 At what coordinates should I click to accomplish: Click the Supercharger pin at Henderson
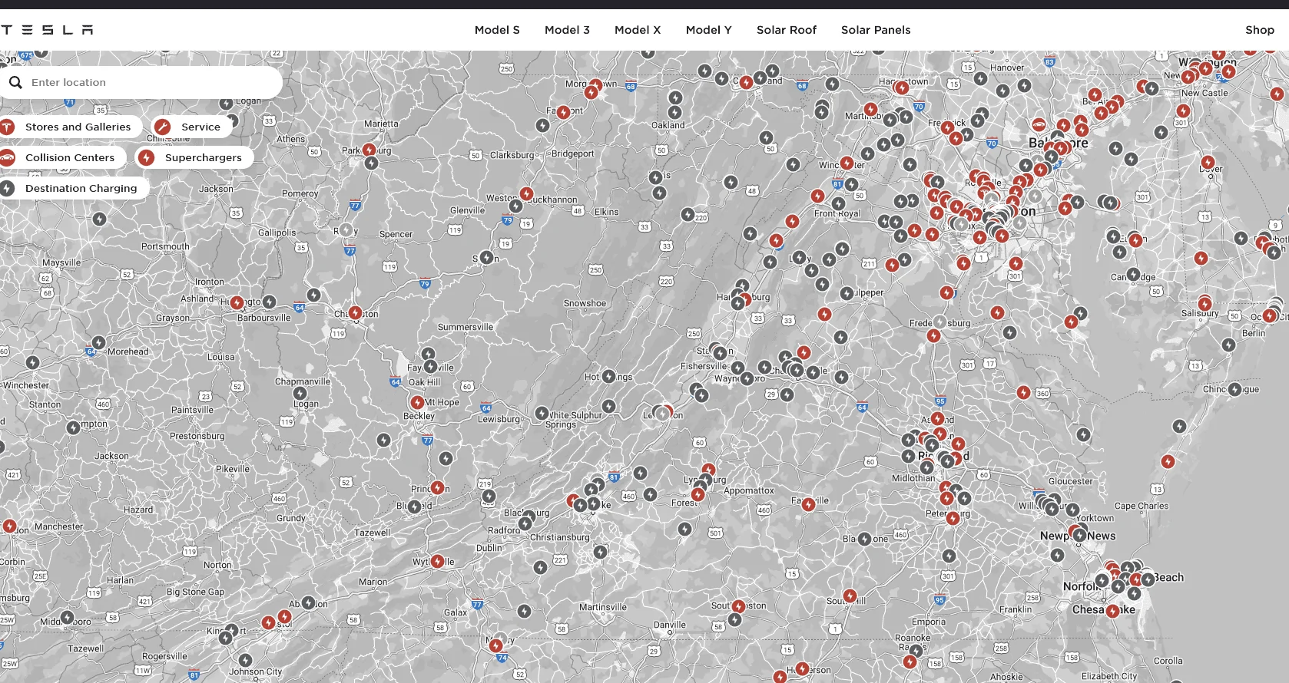point(802,668)
